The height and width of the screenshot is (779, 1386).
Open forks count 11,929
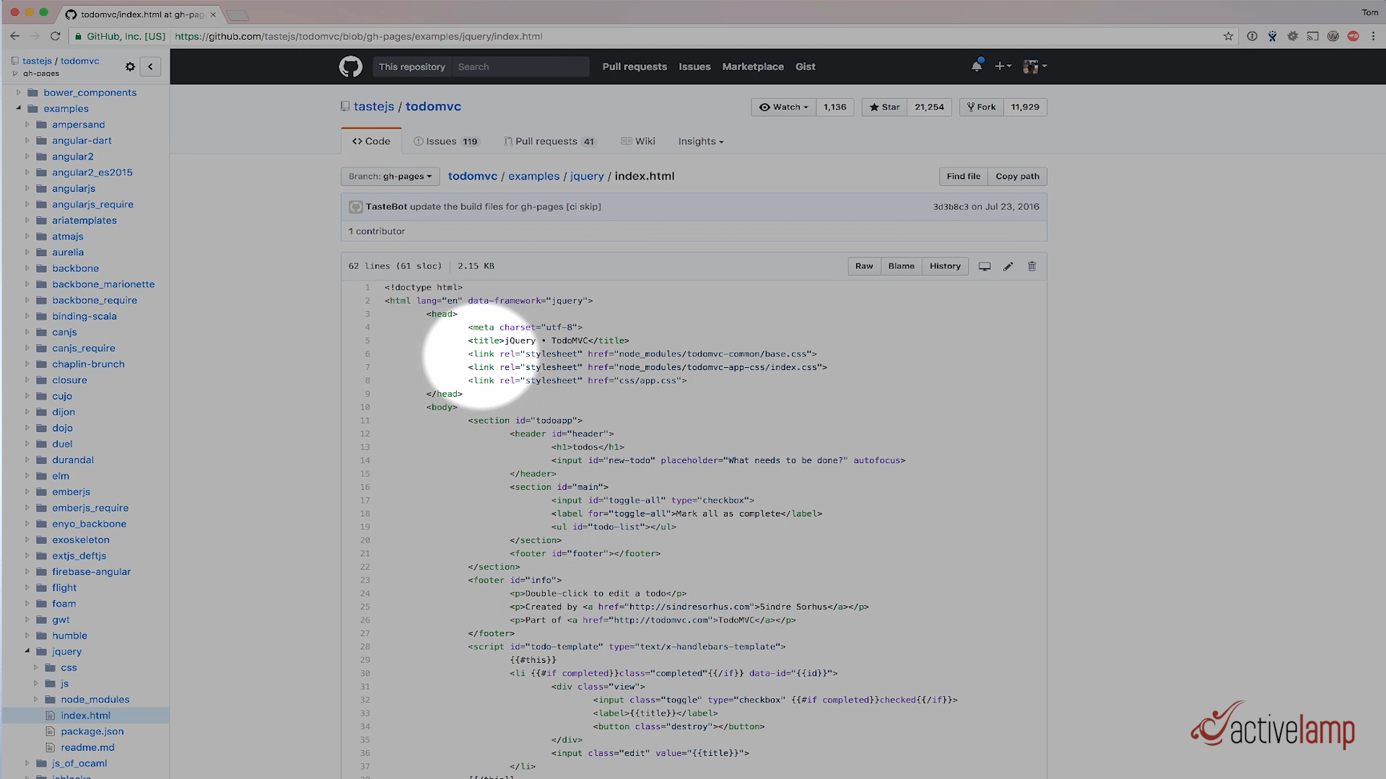click(1025, 107)
